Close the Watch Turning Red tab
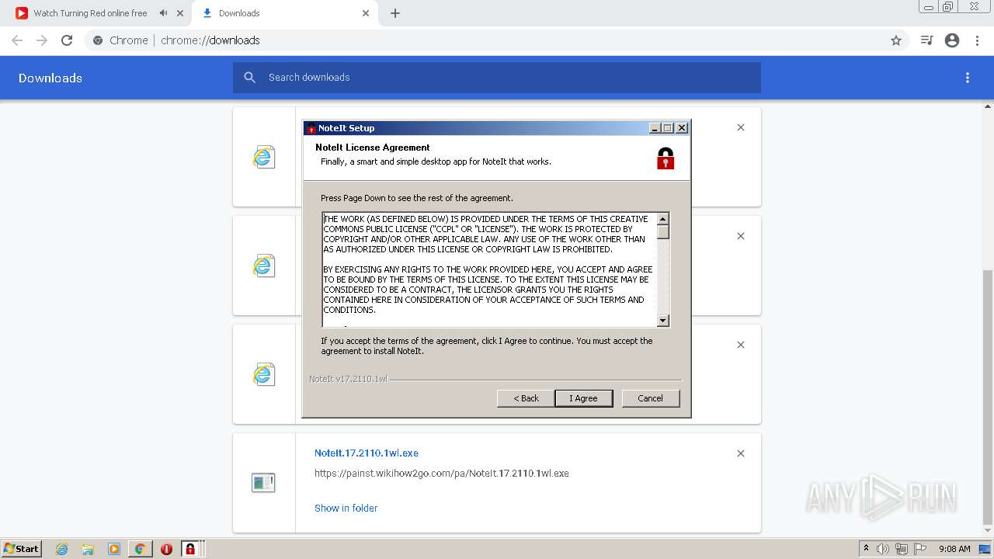994x559 pixels. click(x=180, y=13)
